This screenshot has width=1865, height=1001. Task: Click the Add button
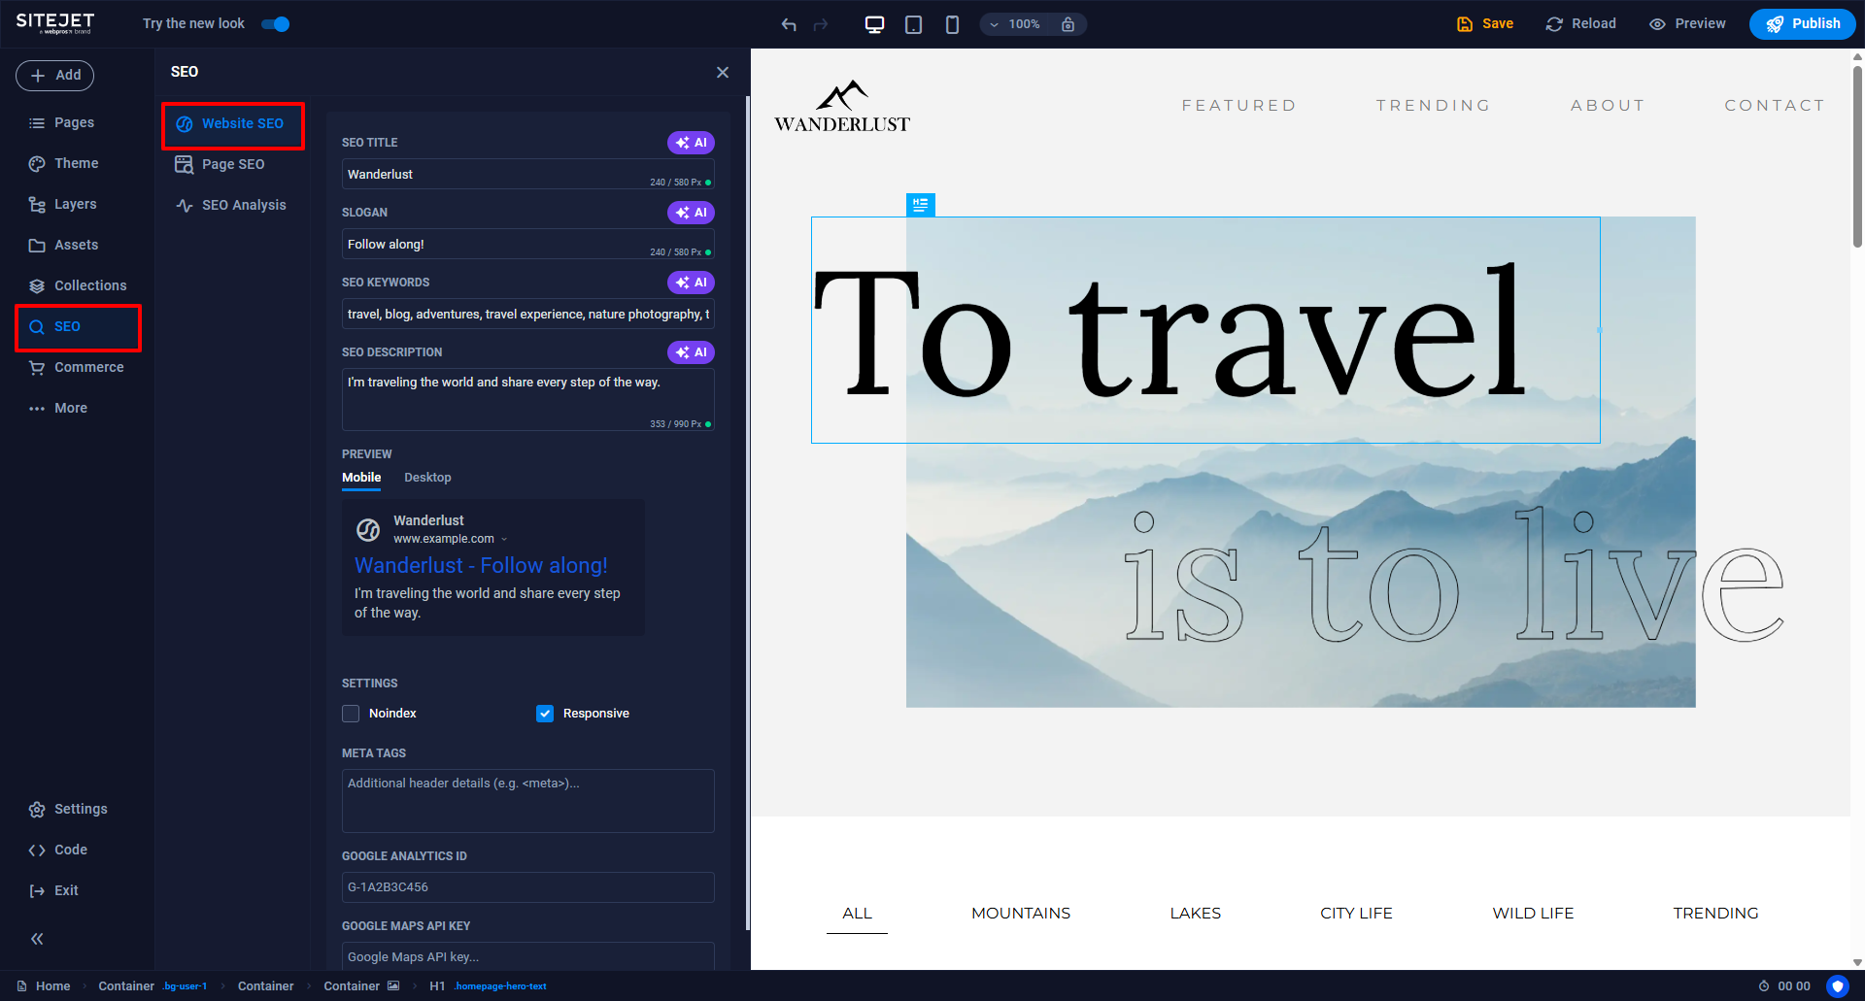(x=54, y=76)
